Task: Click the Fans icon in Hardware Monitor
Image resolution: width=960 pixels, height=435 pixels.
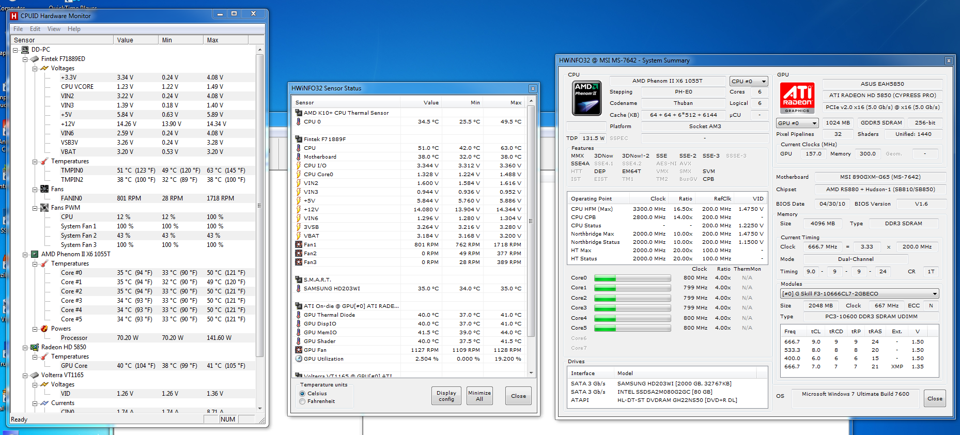Action: (x=44, y=189)
